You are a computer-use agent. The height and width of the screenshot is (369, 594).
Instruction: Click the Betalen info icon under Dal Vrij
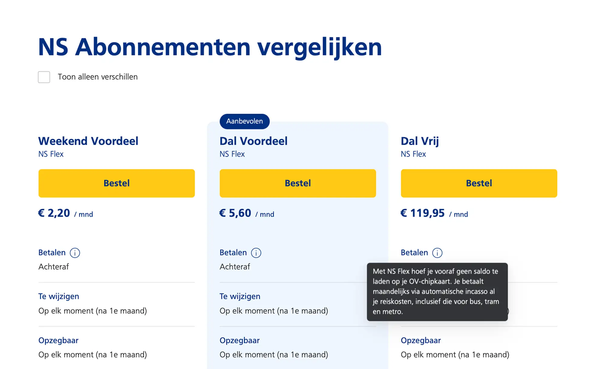click(437, 253)
